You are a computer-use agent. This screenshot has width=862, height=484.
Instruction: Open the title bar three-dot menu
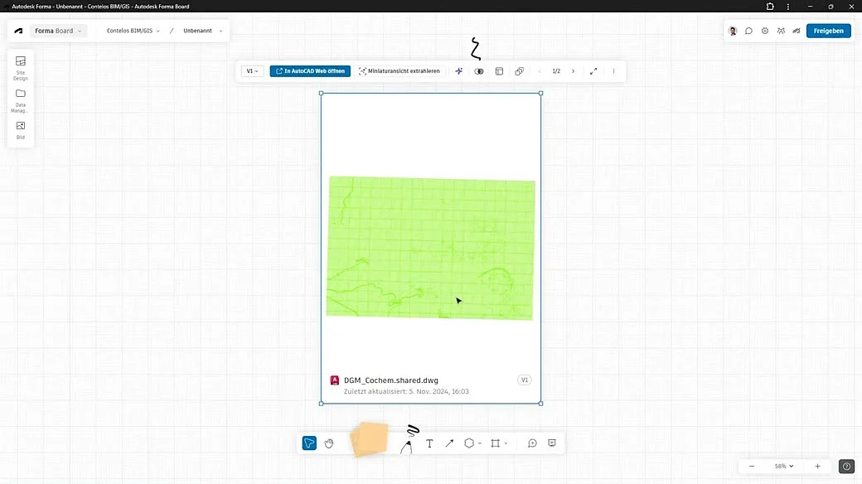point(788,7)
